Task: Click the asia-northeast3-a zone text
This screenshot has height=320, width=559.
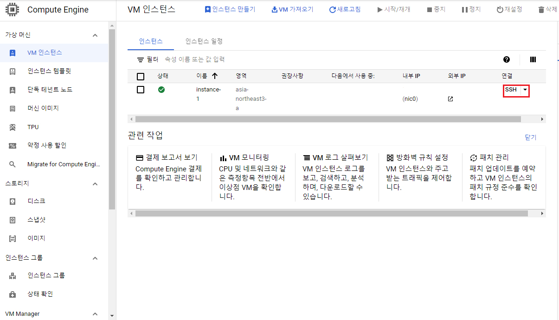Action: point(251,99)
